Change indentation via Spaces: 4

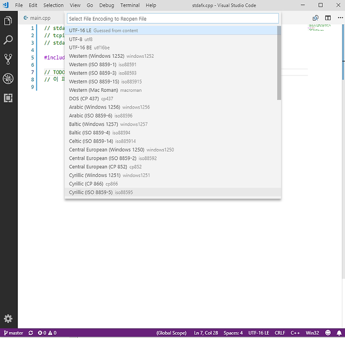pos(233,333)
